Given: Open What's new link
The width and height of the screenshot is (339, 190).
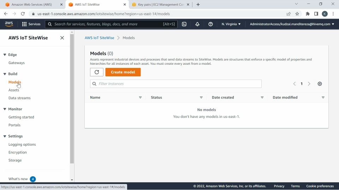Looking at the screenshot, I should click(18, 179).
